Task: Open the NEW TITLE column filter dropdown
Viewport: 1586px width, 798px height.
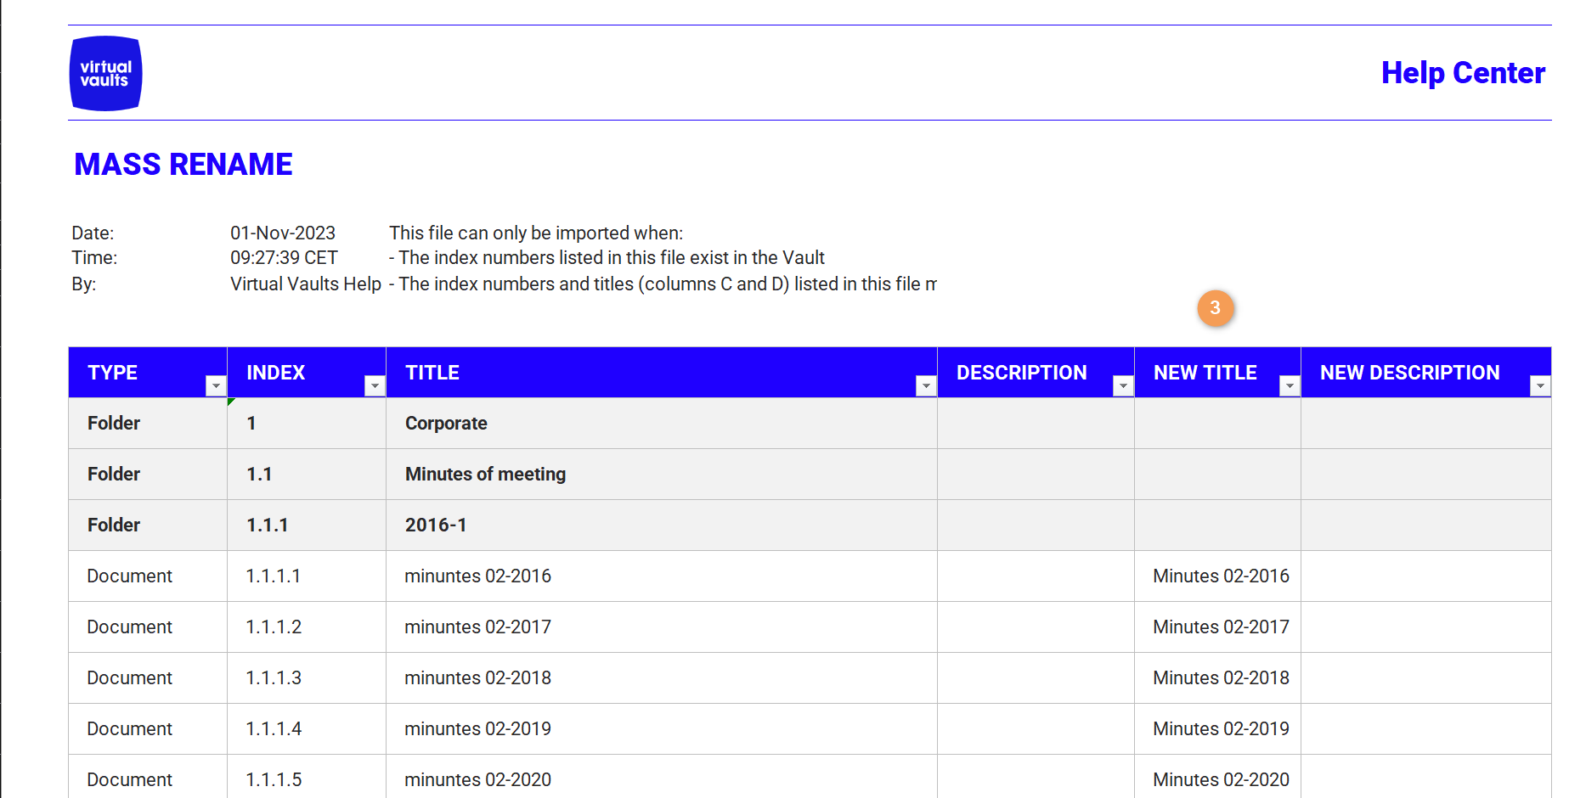Action: coord(1290,386)
